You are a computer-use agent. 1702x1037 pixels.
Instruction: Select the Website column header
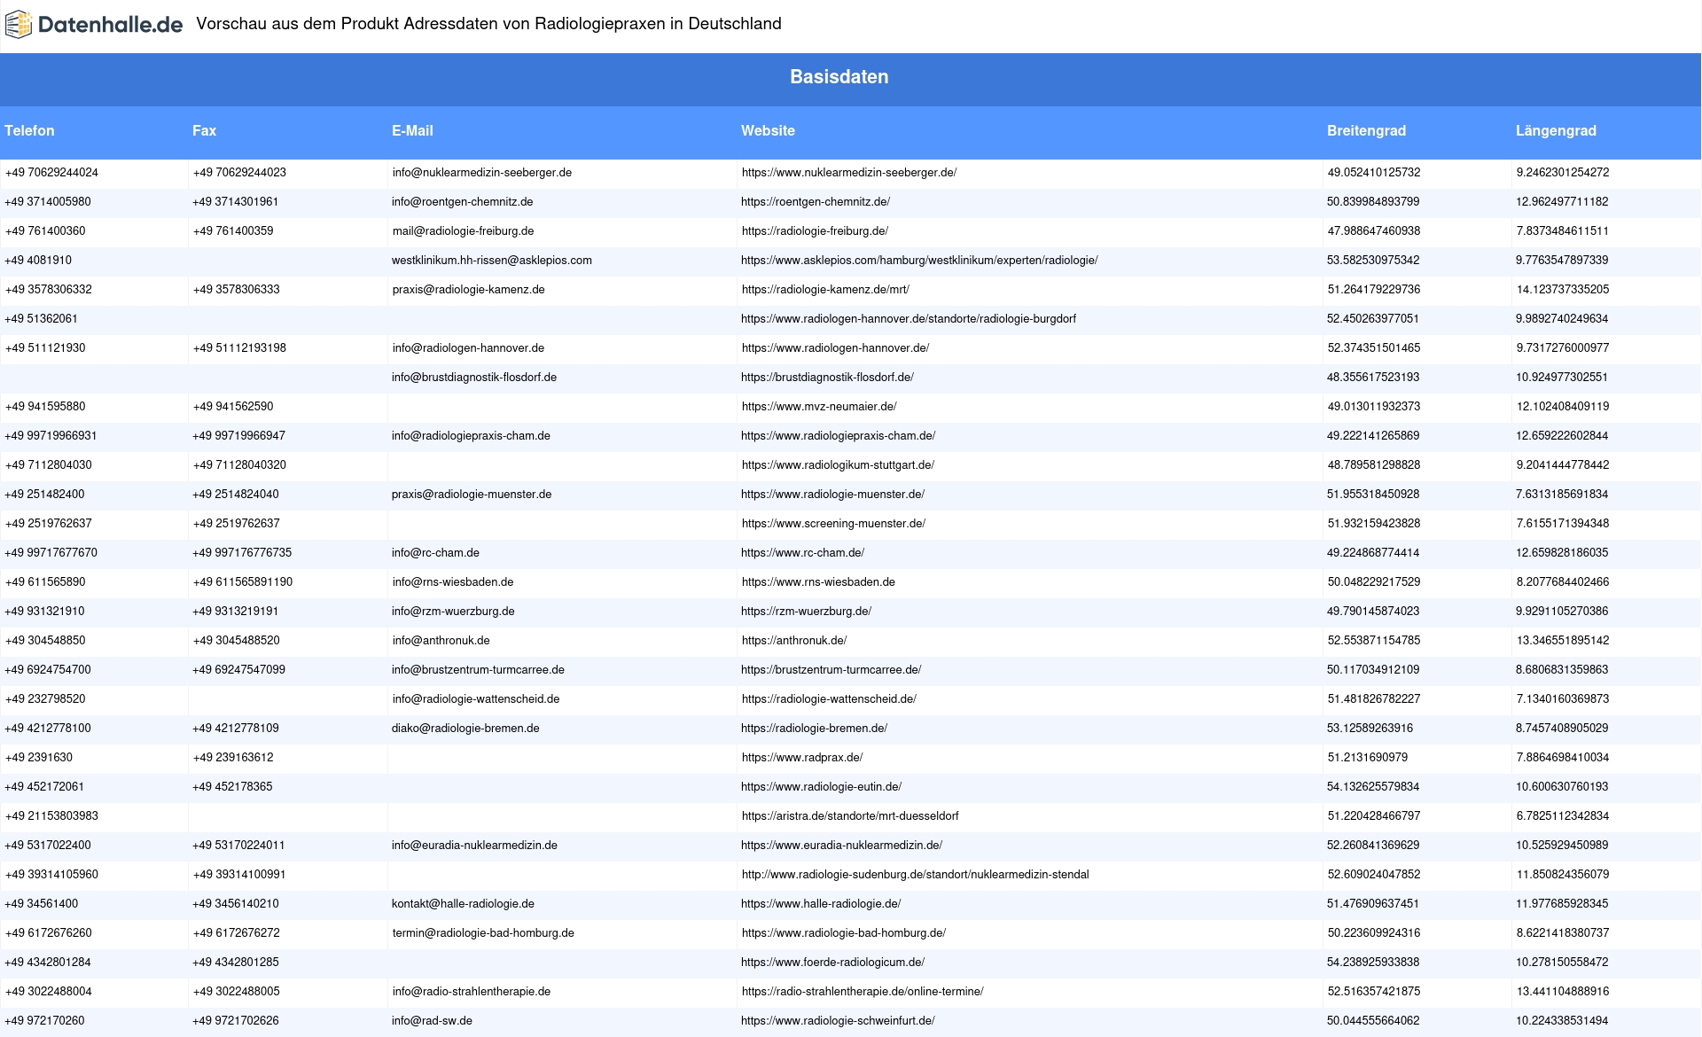768,131
